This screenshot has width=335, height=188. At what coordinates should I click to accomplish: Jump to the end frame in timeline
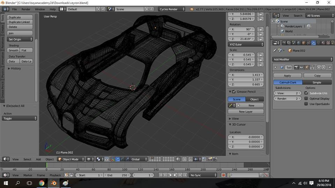click(185, 175)
